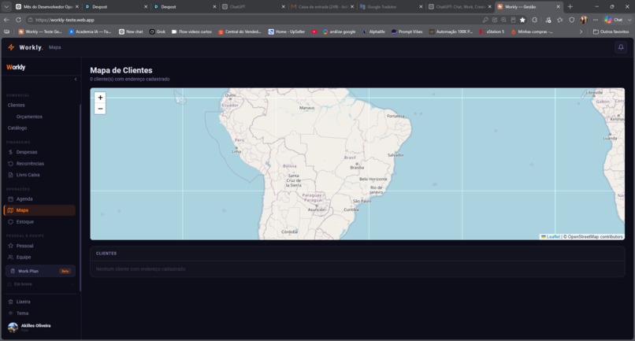The height and width of the screenshot is (341, 635).
Task: Open the Alphalife bookmark
Action: (373, 32)
